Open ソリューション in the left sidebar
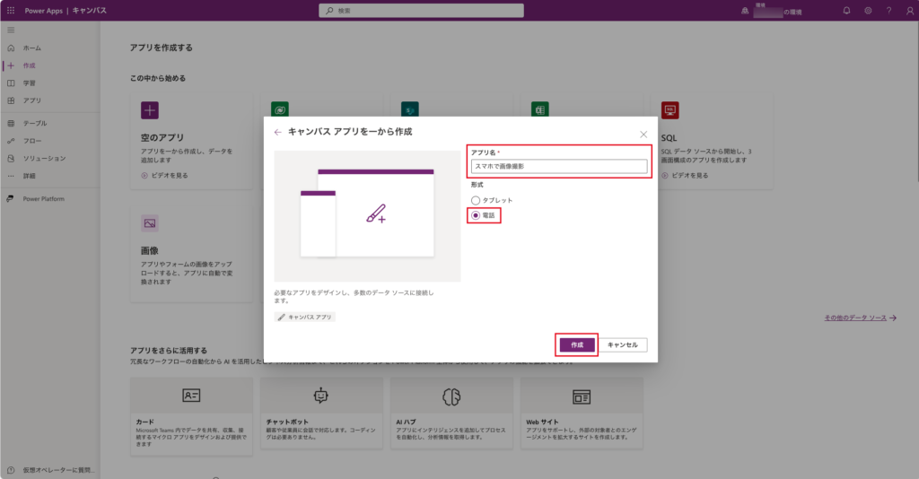This screenshot has height=479, width=919. [43, 158]
